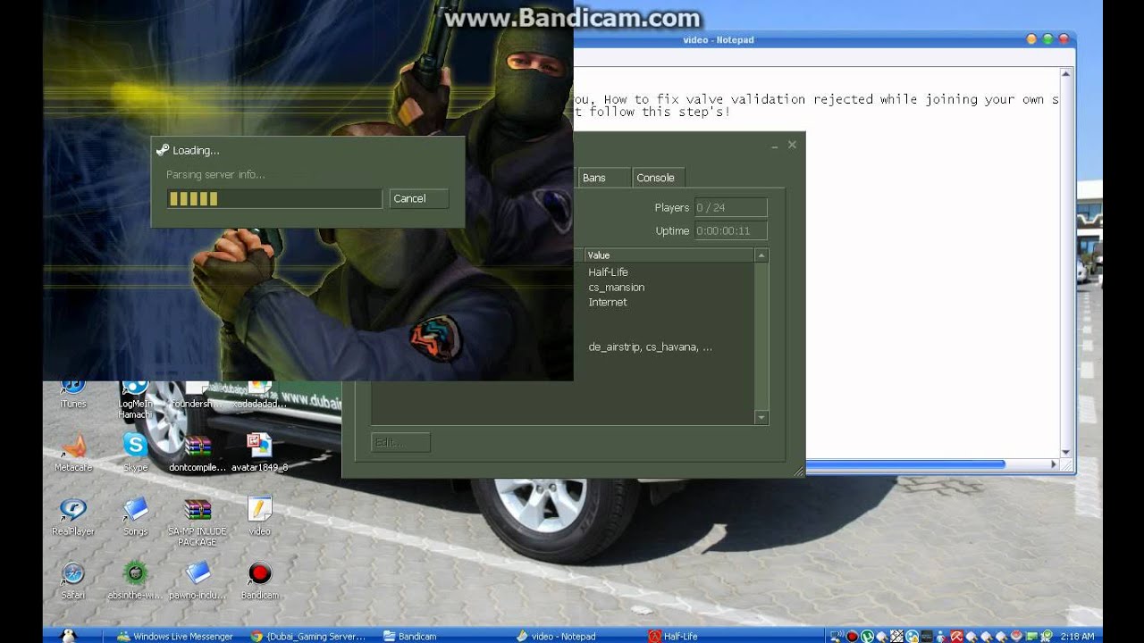Screen dimensions: 1144x643
Task: Click the green close dot in Notepad title bar
Action: click(x=1047, y=39)
